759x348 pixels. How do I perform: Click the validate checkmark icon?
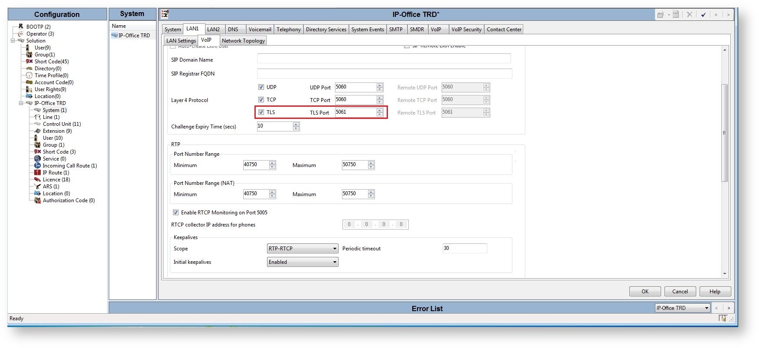click(x=703, y=14)
